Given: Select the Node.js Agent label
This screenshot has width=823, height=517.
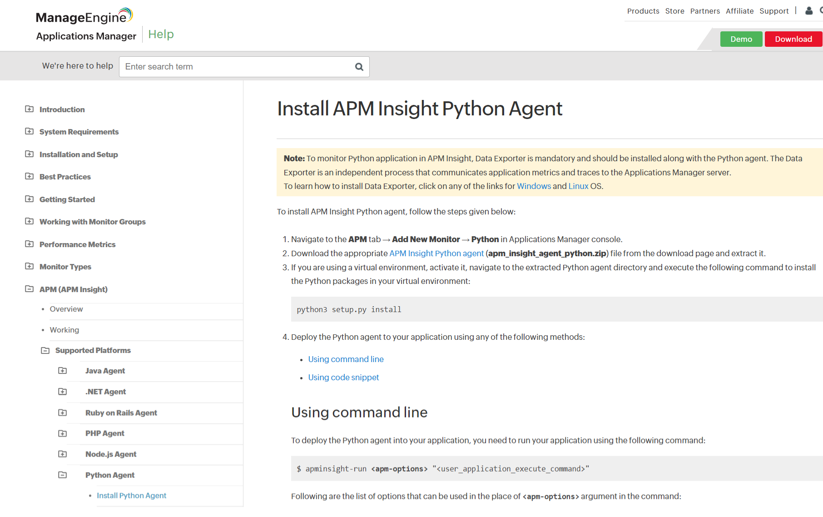Looking at the screenshot, I should tap(111, 454).
